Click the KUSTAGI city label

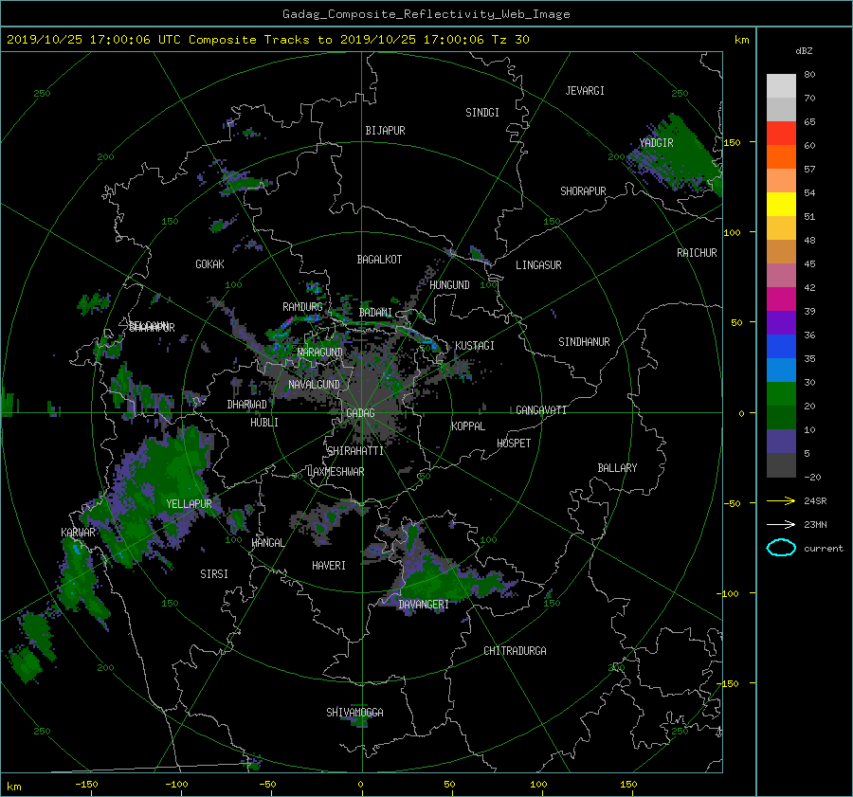475,346
